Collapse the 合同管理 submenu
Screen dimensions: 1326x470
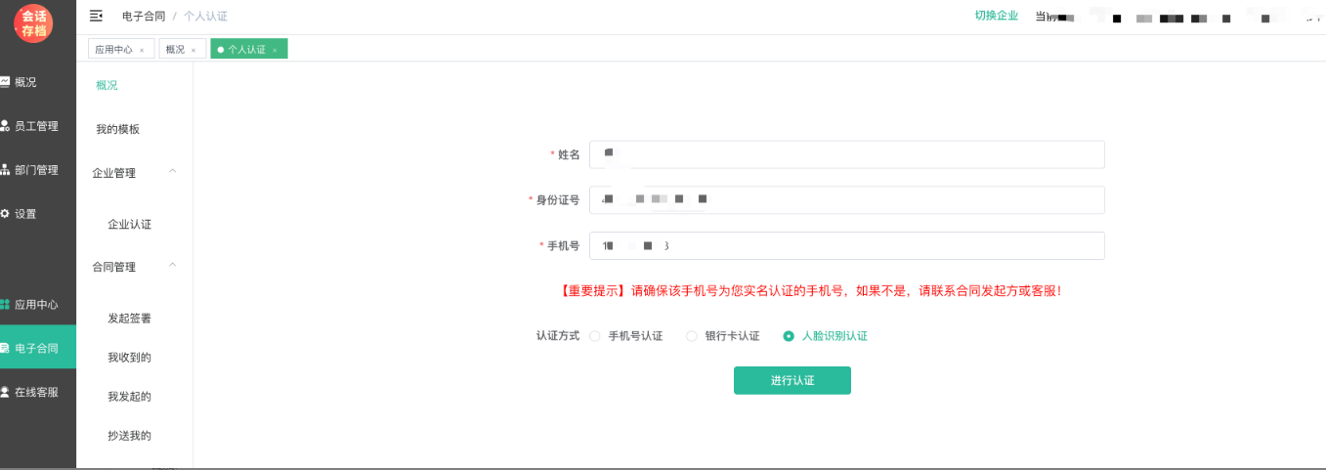[x=173, y=266]
